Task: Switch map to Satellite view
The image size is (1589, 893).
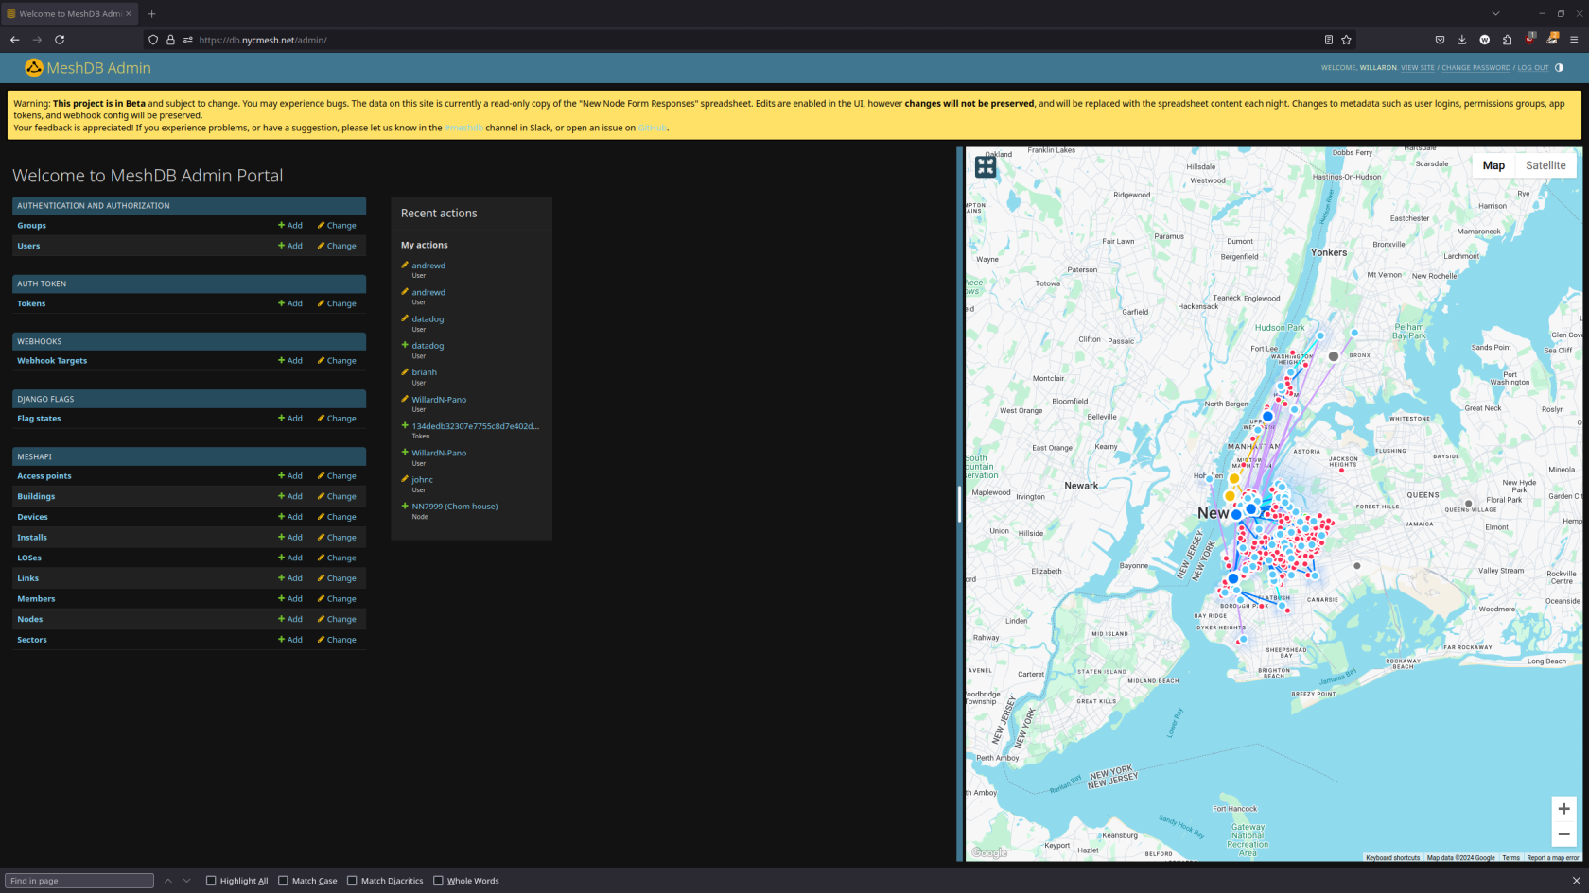Action: click(x=1545, y=165)
